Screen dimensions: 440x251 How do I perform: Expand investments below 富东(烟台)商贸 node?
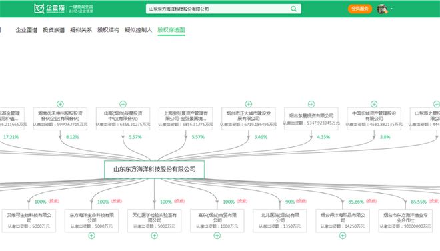click(x=217, y=236)
